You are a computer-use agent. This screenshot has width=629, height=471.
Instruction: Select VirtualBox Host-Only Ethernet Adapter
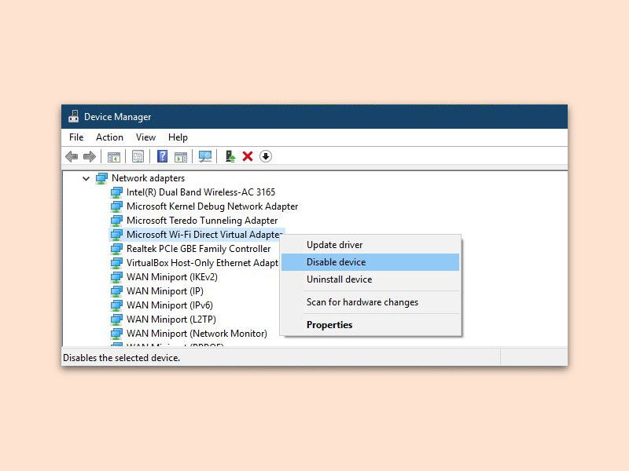tap(202, 263)
